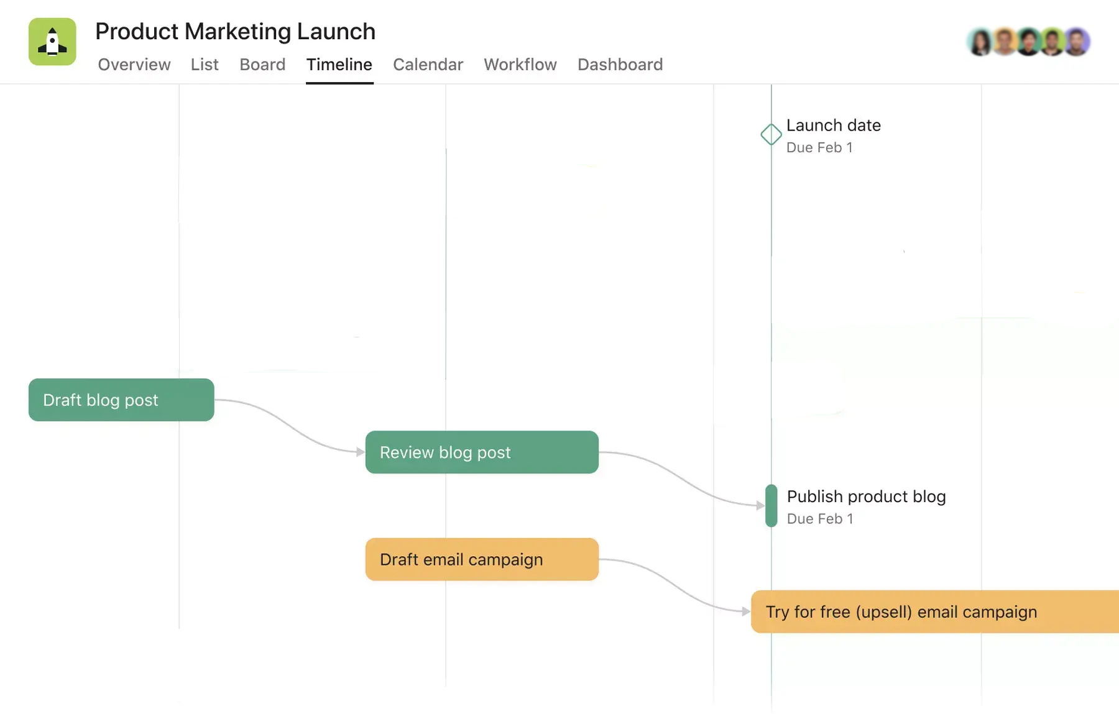The height and width of the screenshot is (714, 1119).
Task: Click the avatar with the teal background
Action: 980,42
